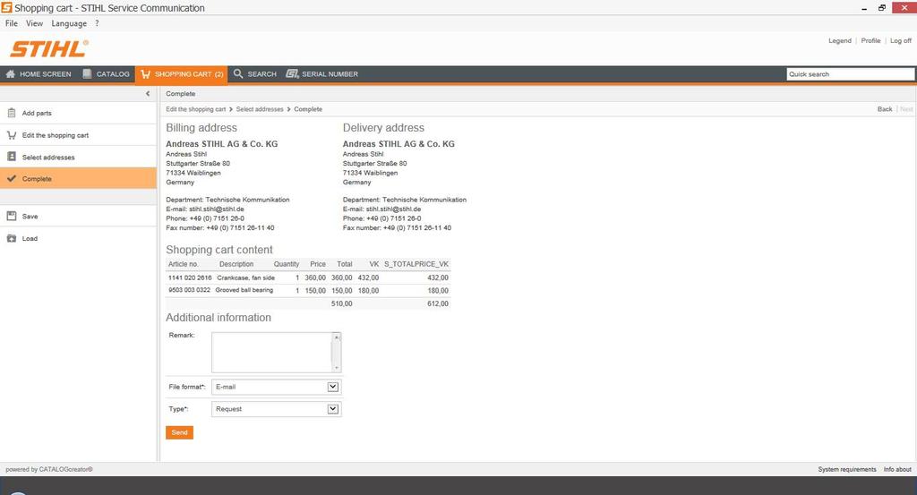
Task: Click the Complete checkmark icon
Action: [11, 178]
